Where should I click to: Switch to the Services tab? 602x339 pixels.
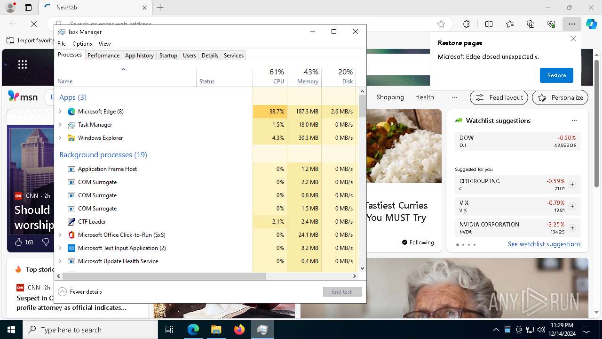234,56
